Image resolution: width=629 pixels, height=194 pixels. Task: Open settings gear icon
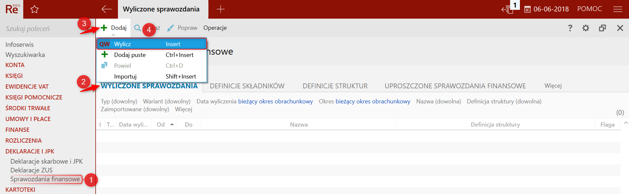coord(586,28)
